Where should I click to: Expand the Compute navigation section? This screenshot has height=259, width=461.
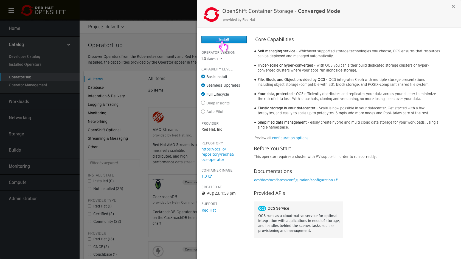coord(40,183)
